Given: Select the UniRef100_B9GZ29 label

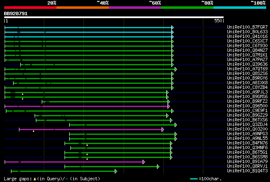Looking at the screenshot, I should point(247,115).
